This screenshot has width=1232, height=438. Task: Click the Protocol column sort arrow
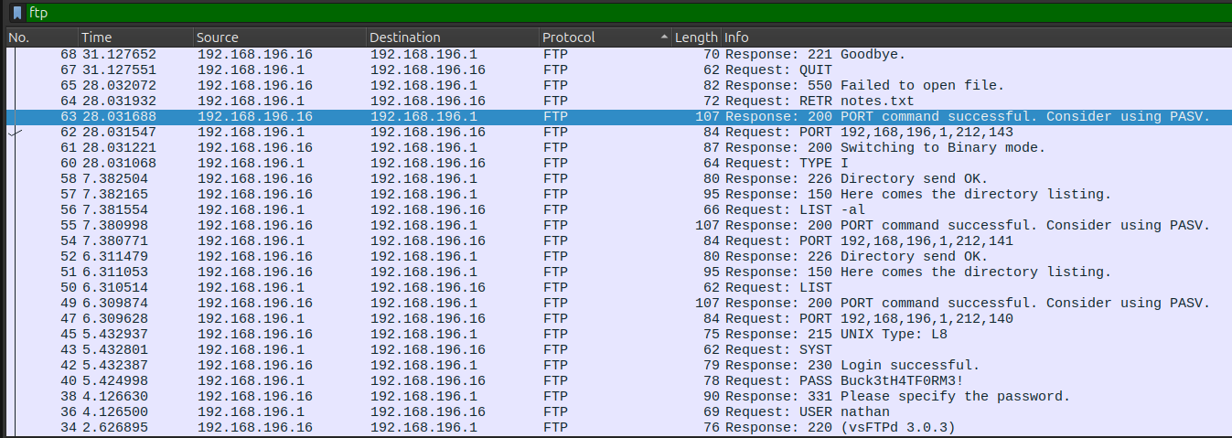(x=664, y=37)
